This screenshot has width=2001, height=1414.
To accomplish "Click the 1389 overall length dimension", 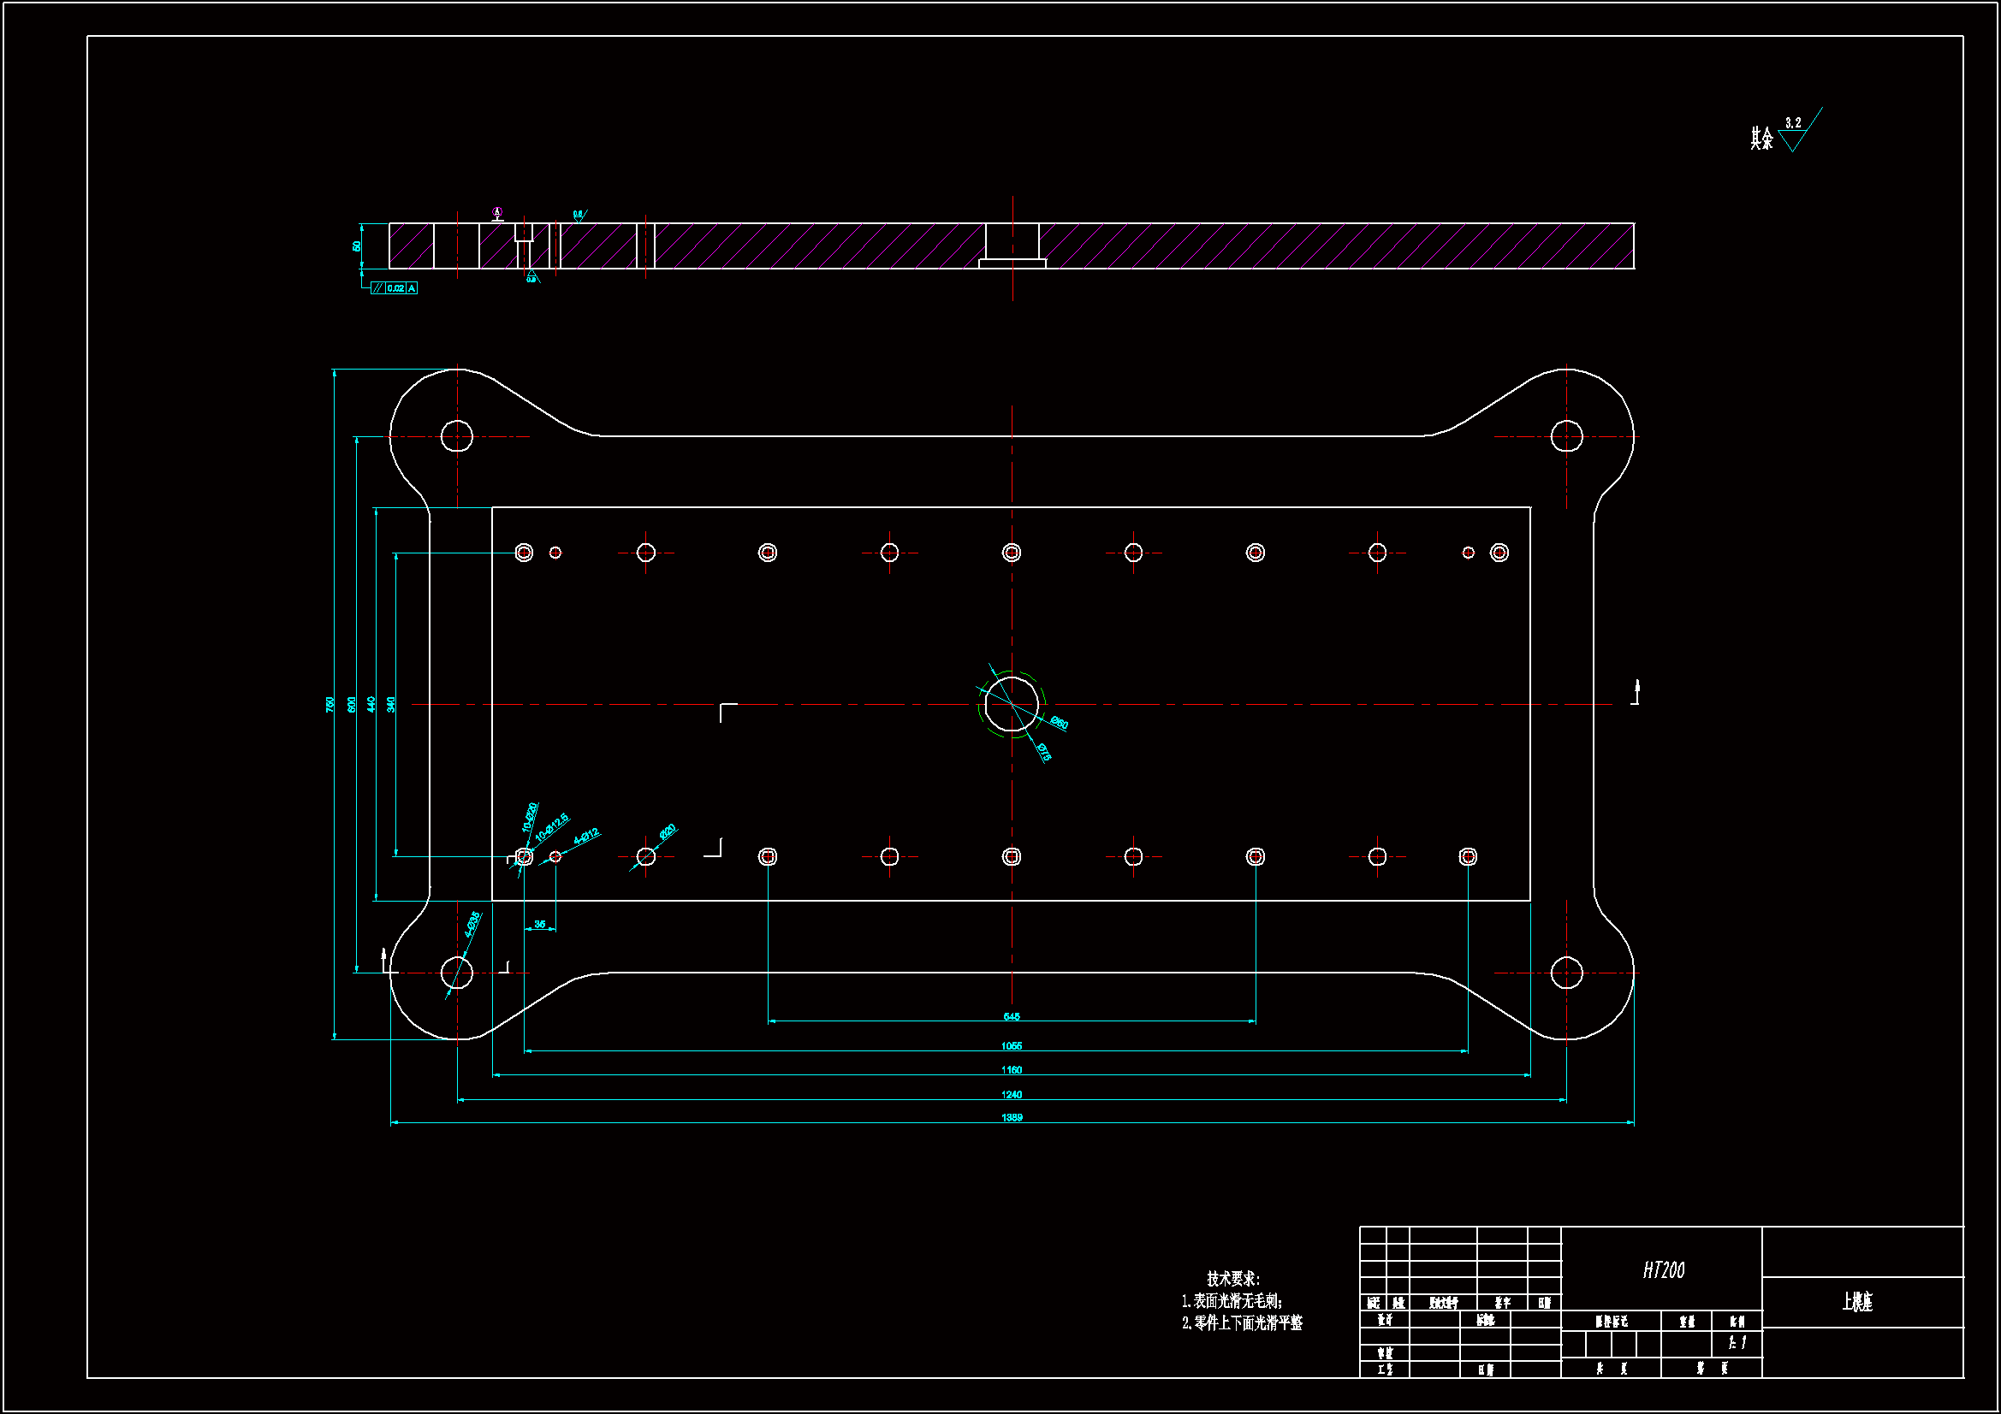I will pyautogui.click(x=1011, y=1118).
